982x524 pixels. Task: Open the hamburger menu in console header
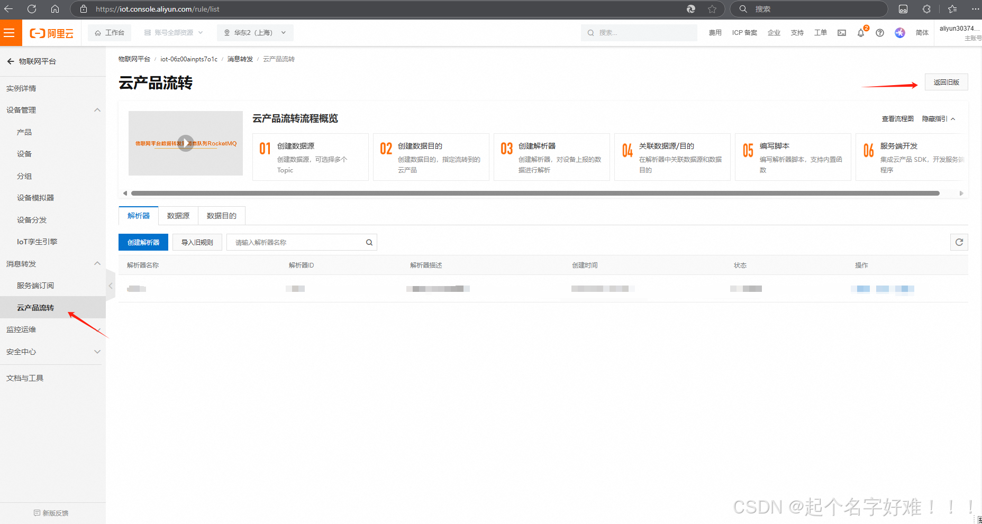point(9,33)
